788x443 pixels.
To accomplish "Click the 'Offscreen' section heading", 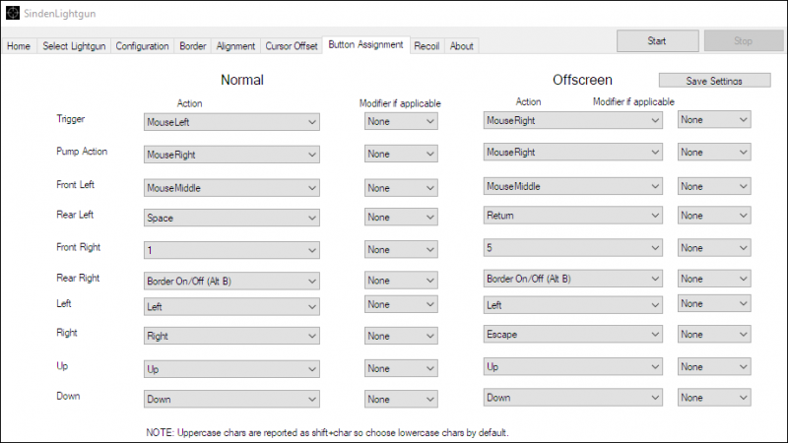I will click(x=582, y=80).
